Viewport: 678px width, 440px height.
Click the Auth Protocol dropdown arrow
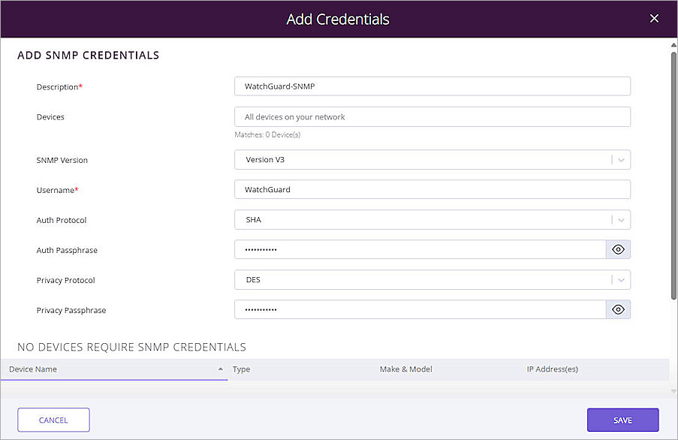point(621,219)
